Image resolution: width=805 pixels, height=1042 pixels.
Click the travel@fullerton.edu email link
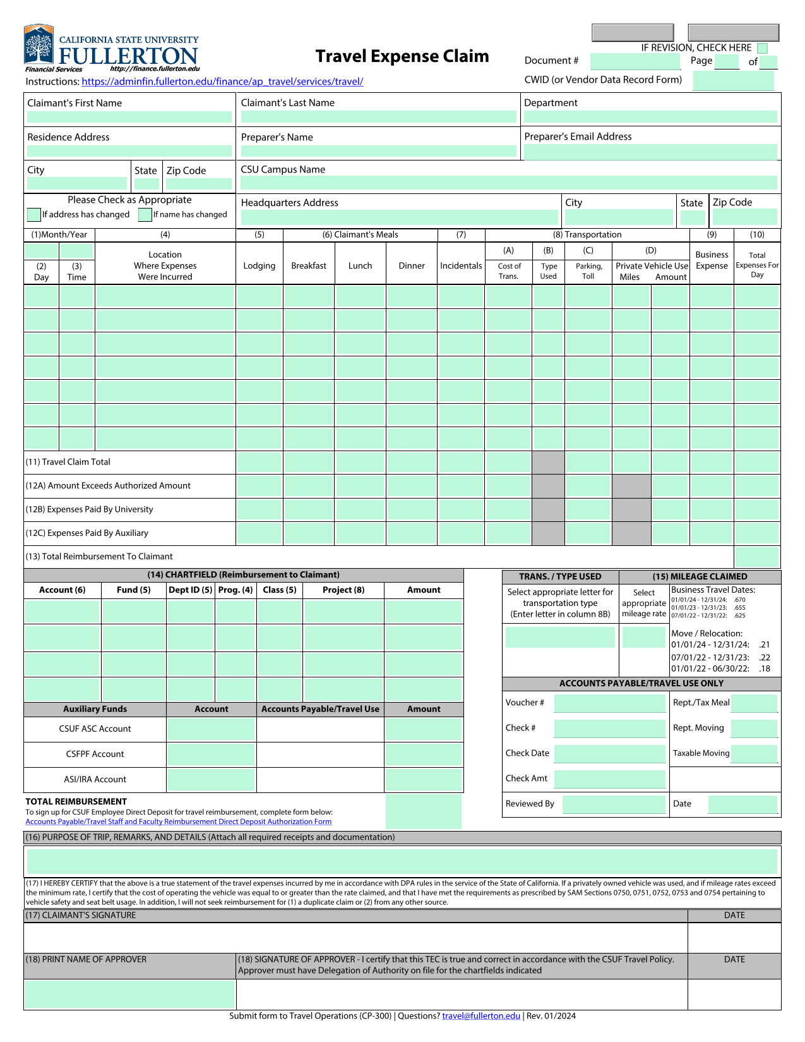pyautogui.click(x=481, y=1016)
